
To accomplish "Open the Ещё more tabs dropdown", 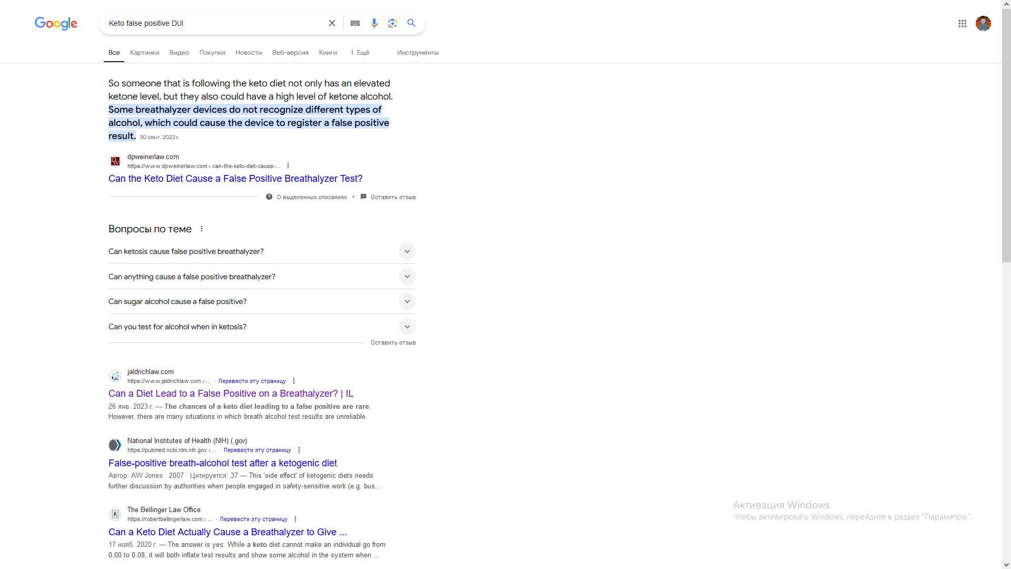I will pos(360,53).
